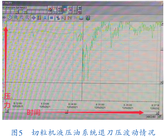This screenshot has height=139, width=165.
Task: Click the zoom area magnifier icon
Action: [16, 17]
